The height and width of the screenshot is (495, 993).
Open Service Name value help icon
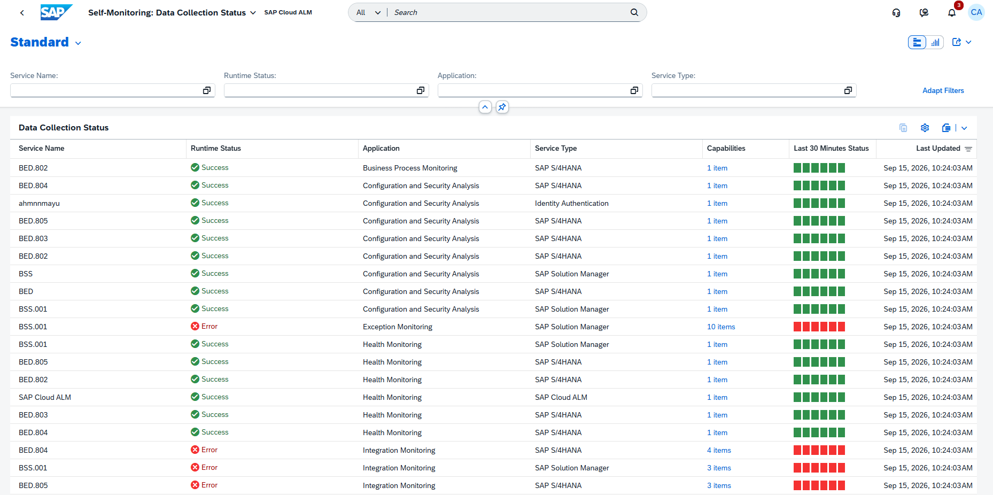tap(207, 90)
